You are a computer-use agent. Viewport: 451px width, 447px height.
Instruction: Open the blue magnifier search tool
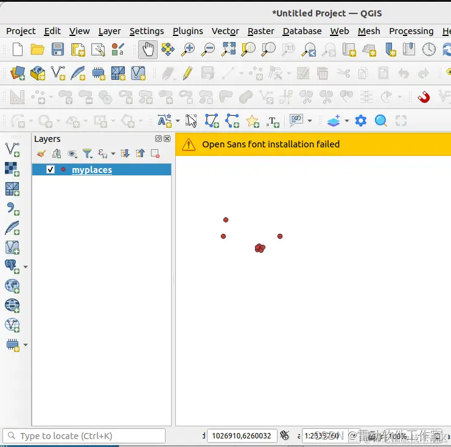(x=381, y=121)
